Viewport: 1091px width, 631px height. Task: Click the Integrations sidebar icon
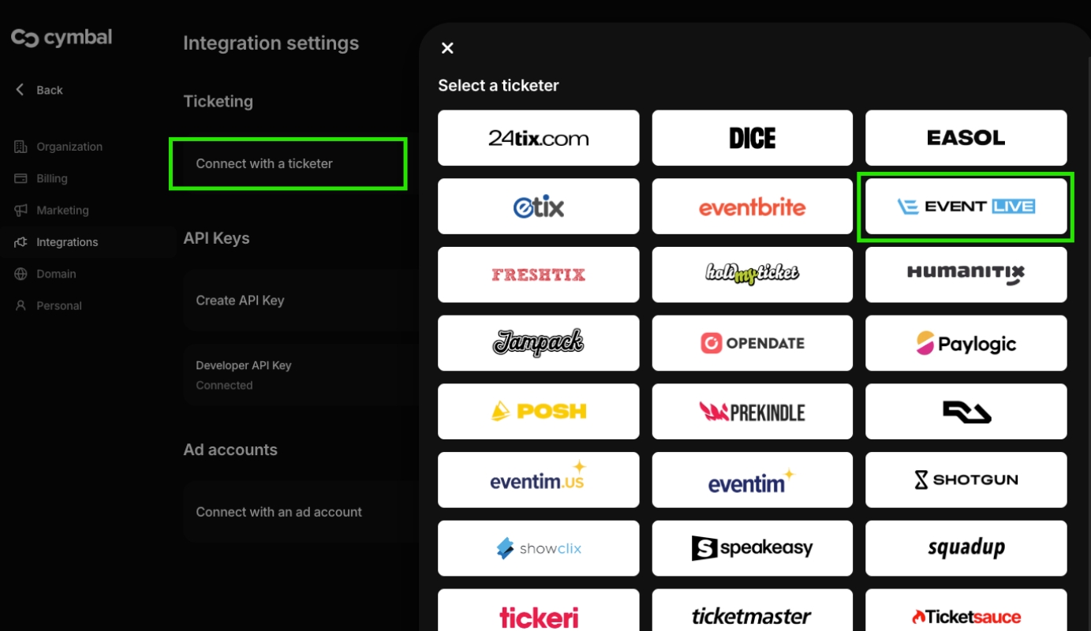tap(21, 242)
